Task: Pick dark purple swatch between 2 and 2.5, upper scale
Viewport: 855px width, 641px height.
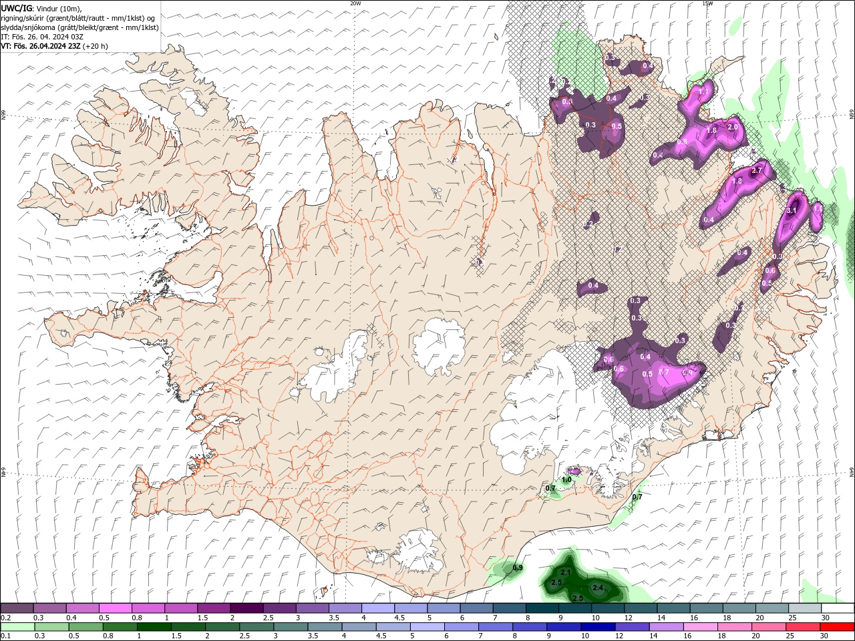Action: pyautogui.click(x=246, y=608)
